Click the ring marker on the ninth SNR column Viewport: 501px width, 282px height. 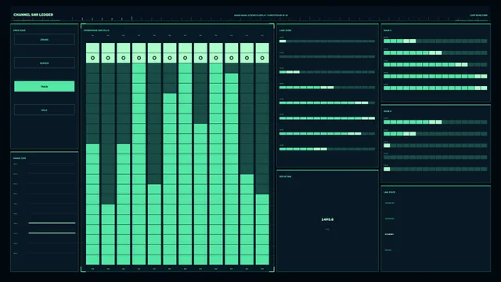216,58
